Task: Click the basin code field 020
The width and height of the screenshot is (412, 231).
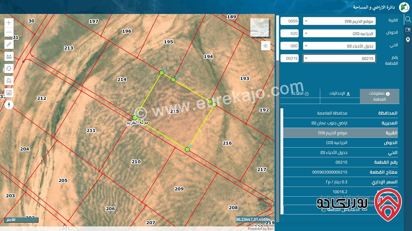Action: (x=289, y=33)
